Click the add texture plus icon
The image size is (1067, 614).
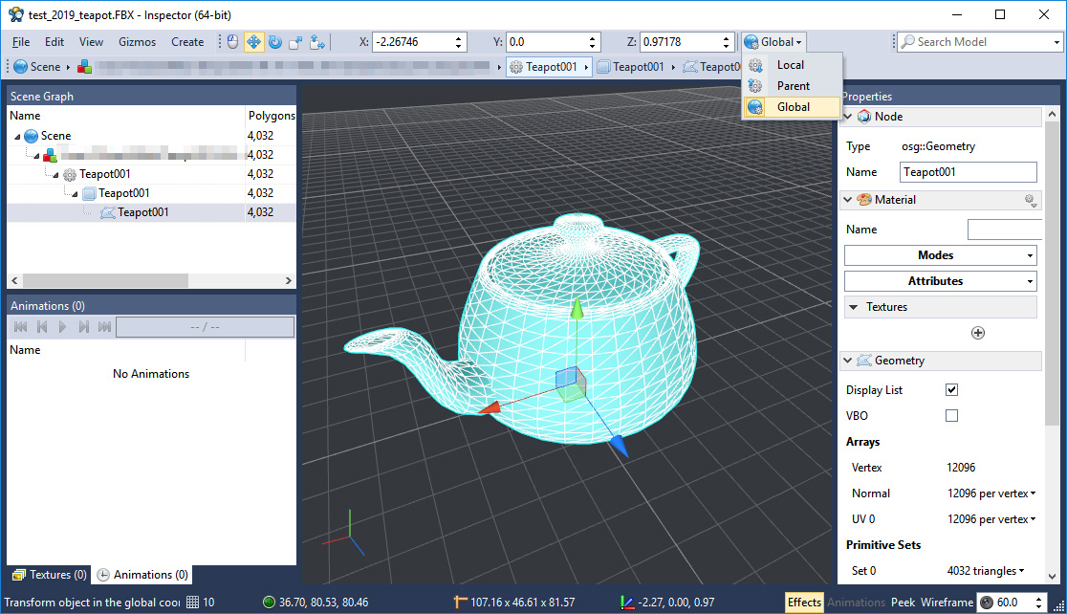[x=977, y=333]
